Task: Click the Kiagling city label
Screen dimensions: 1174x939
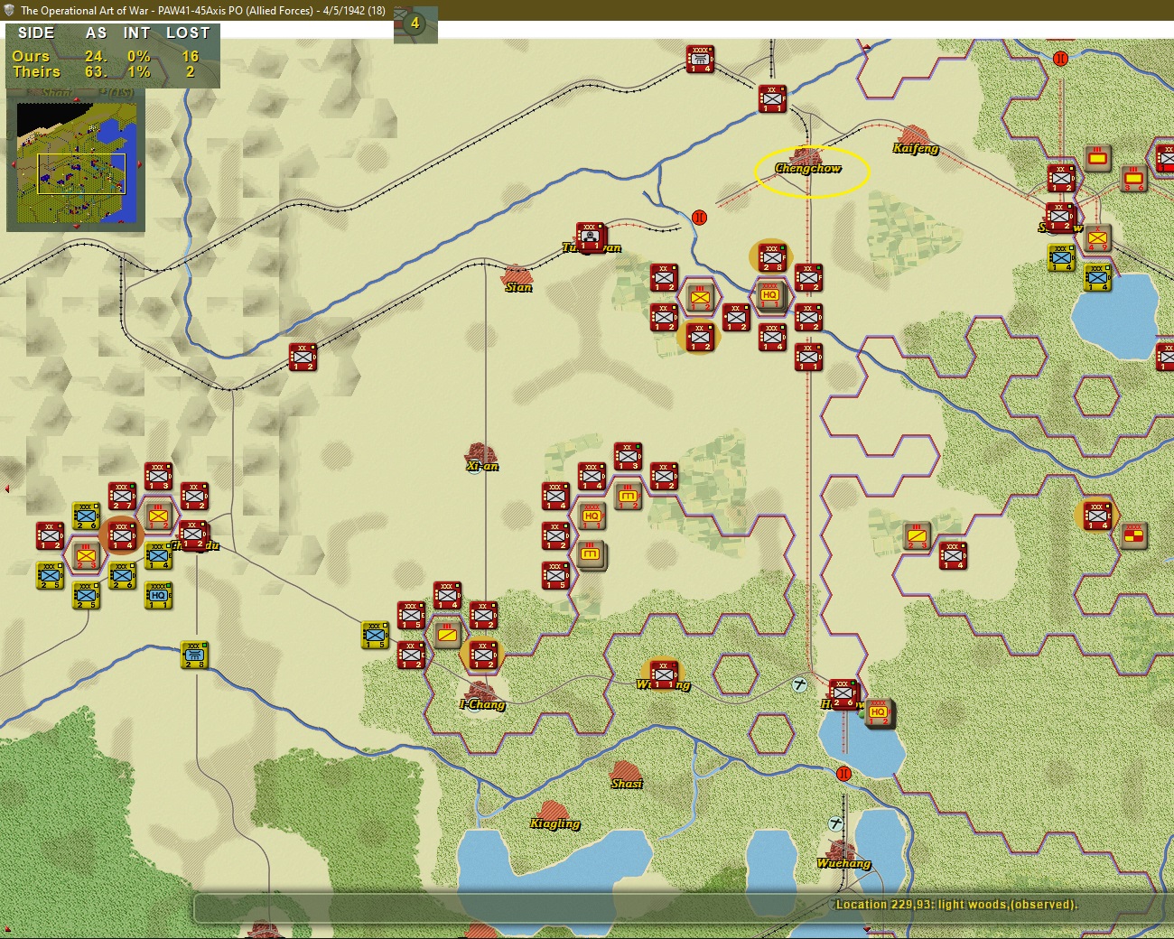Action: coord(554,823)
